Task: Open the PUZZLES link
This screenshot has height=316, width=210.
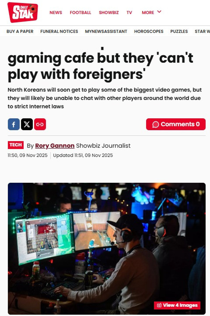Action: pyautogui.click(x=179, y=31)
